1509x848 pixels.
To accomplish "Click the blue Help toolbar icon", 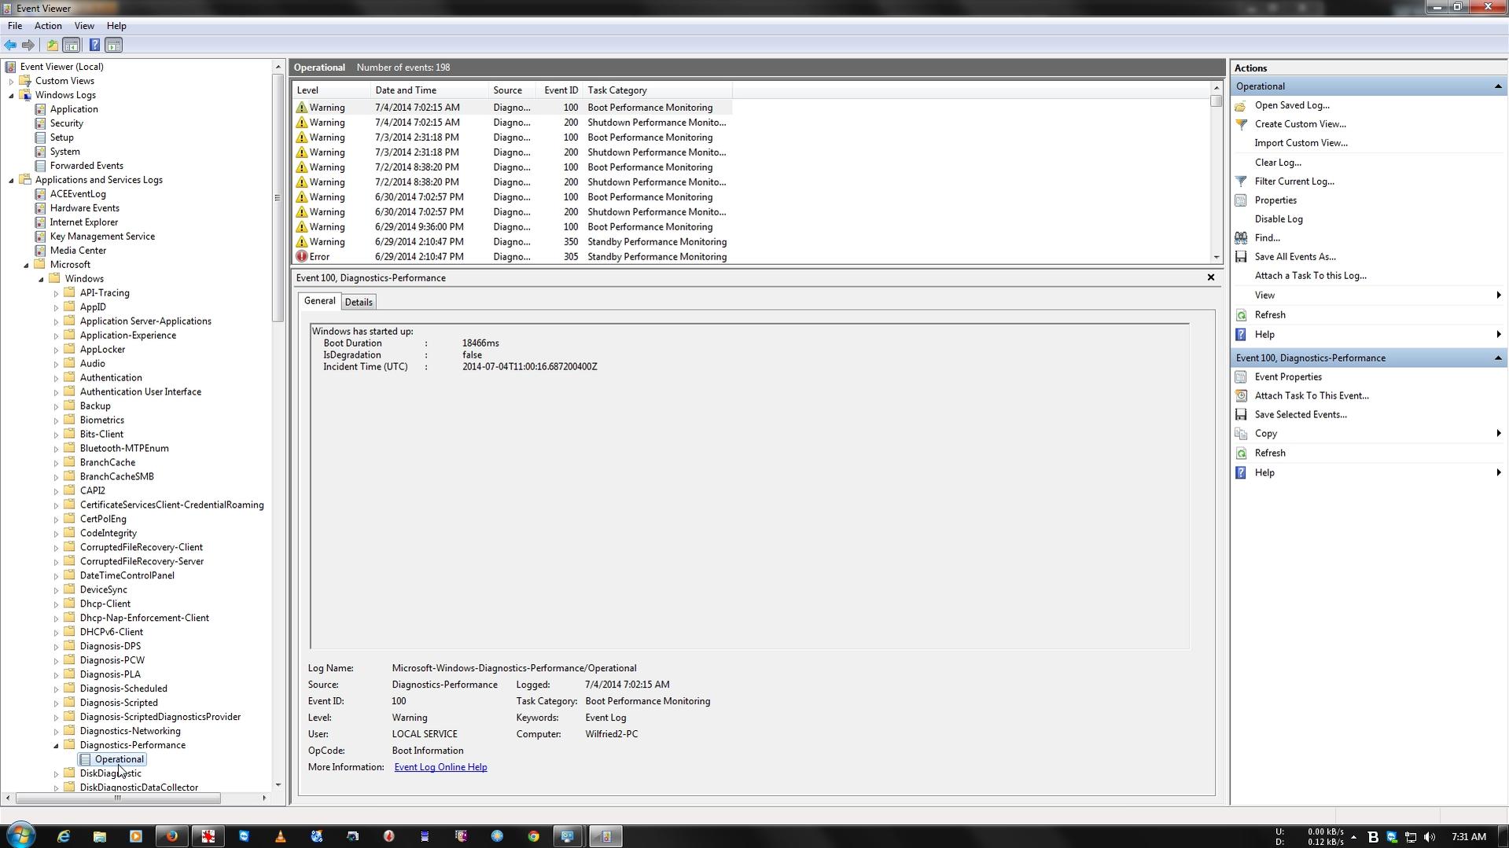I will tap(94, 46).
